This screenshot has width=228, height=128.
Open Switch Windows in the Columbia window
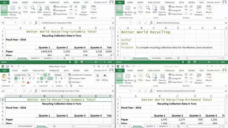(x=84, y=11)
